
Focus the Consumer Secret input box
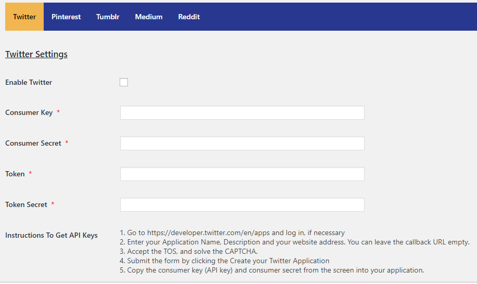(242, 144)
